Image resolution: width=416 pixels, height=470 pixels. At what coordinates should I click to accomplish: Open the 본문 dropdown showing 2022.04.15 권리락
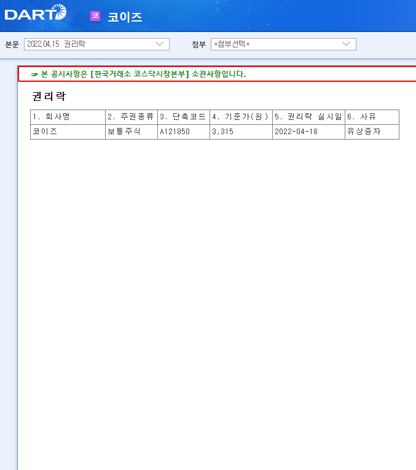pyautogui.click(x=96, y=44)
